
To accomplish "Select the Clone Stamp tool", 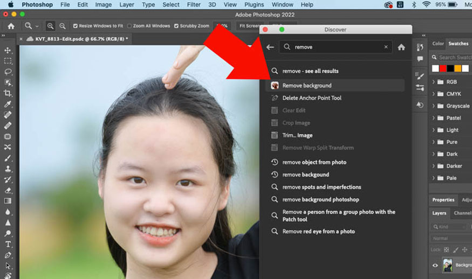I will [x=8, y=169].
